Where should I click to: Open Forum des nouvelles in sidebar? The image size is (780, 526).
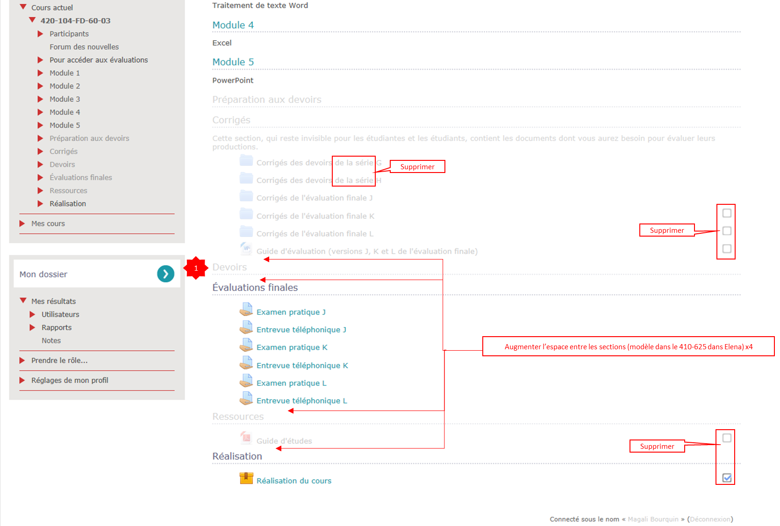84,47
